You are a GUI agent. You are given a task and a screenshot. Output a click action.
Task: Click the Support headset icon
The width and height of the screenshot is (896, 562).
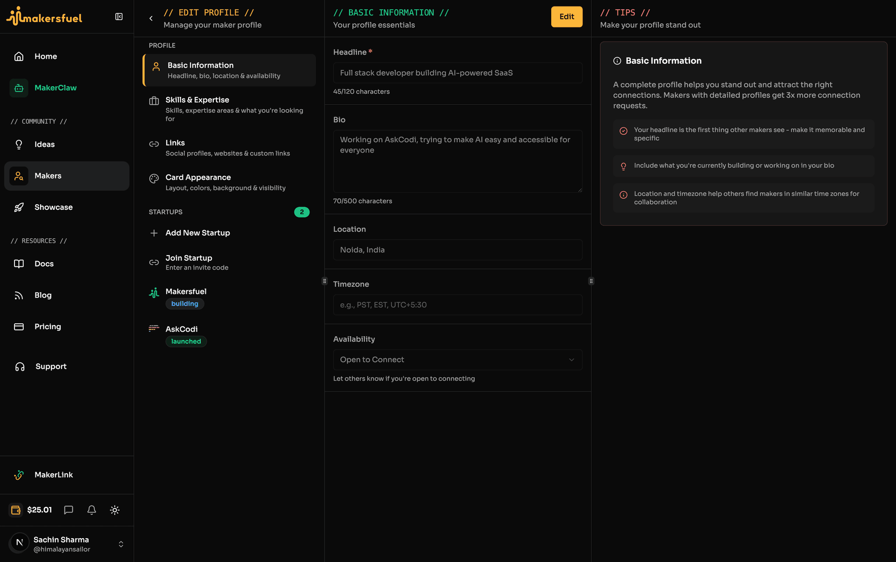click(x=20, y=367)
